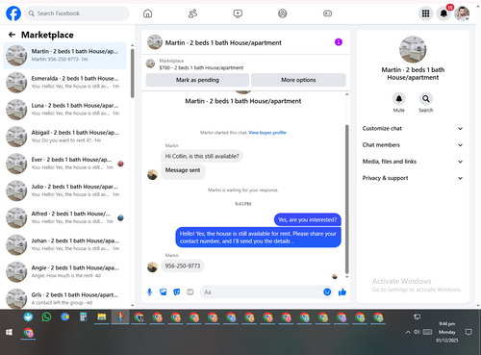
Task: Open the emoji picker smiley icon
Action: (x=327, y=292)
